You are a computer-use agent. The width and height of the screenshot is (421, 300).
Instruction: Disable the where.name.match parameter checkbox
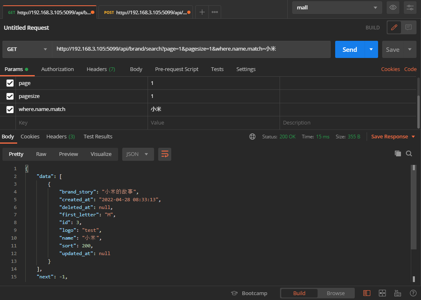(x=10, y=109)
